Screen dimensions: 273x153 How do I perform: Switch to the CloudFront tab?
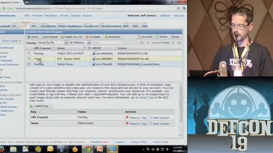click(x=91, y=25)
